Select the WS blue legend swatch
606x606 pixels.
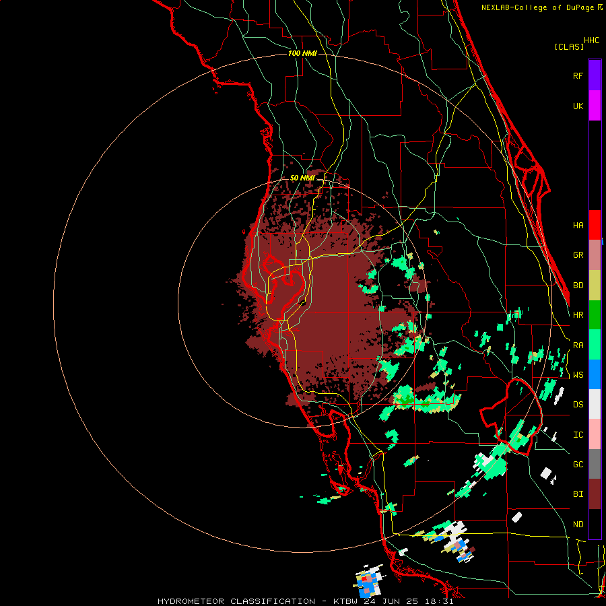pos(595,374)
